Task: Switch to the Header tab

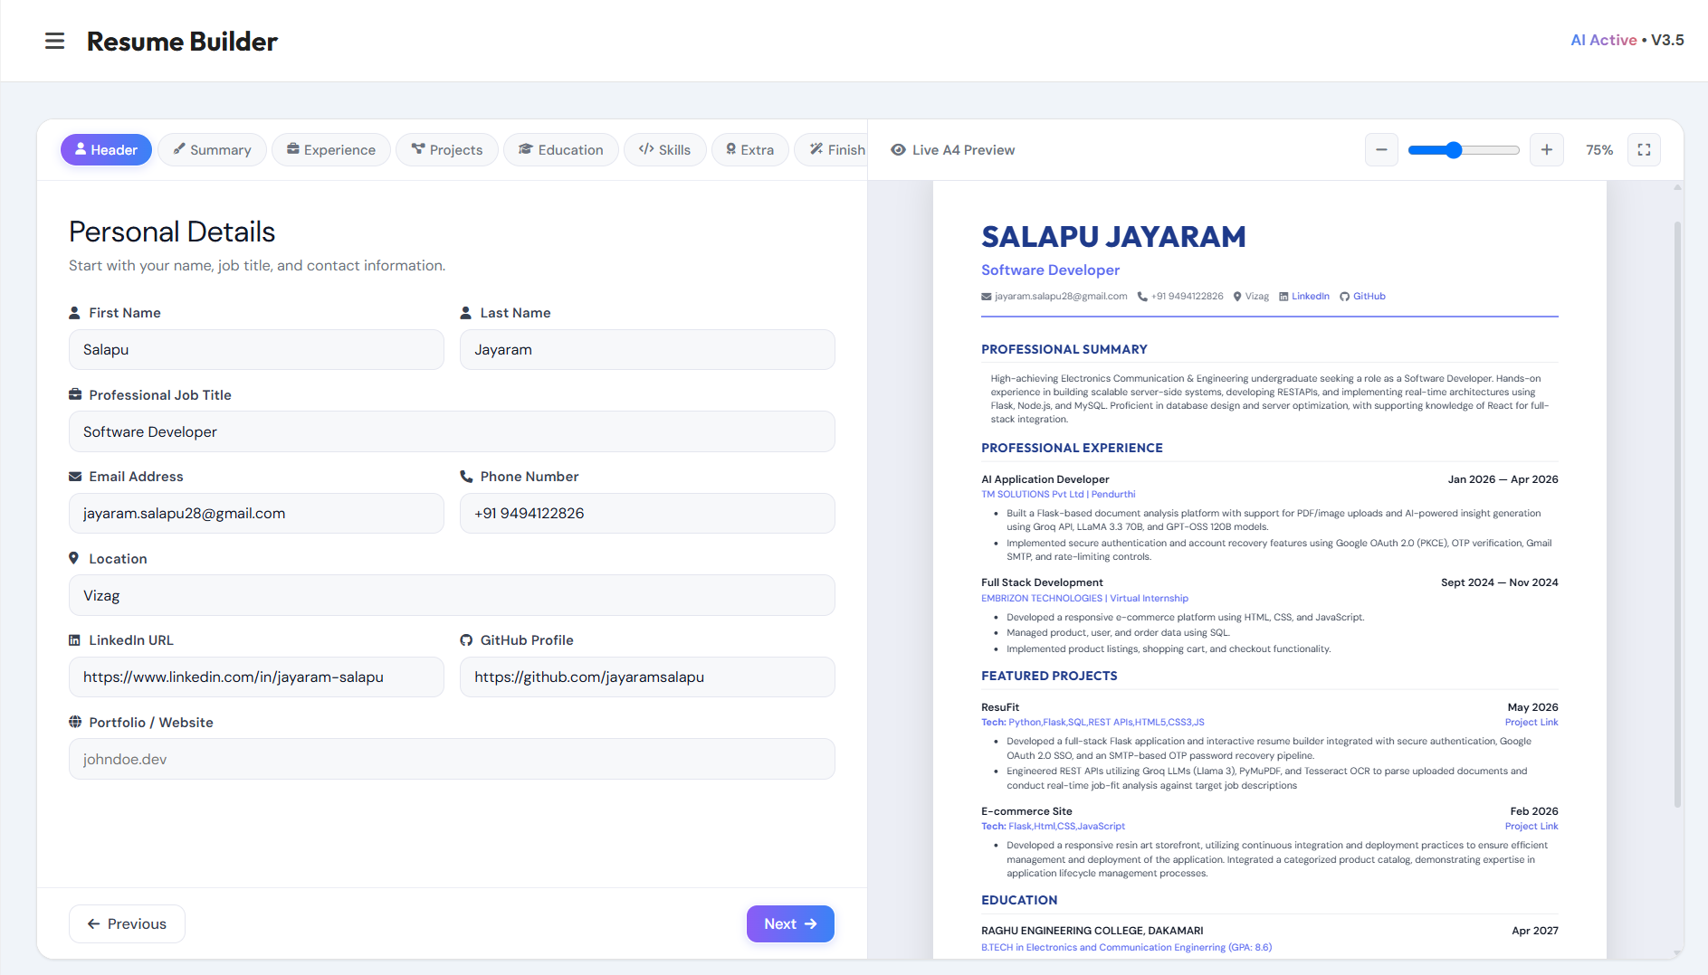Action: 106,150
